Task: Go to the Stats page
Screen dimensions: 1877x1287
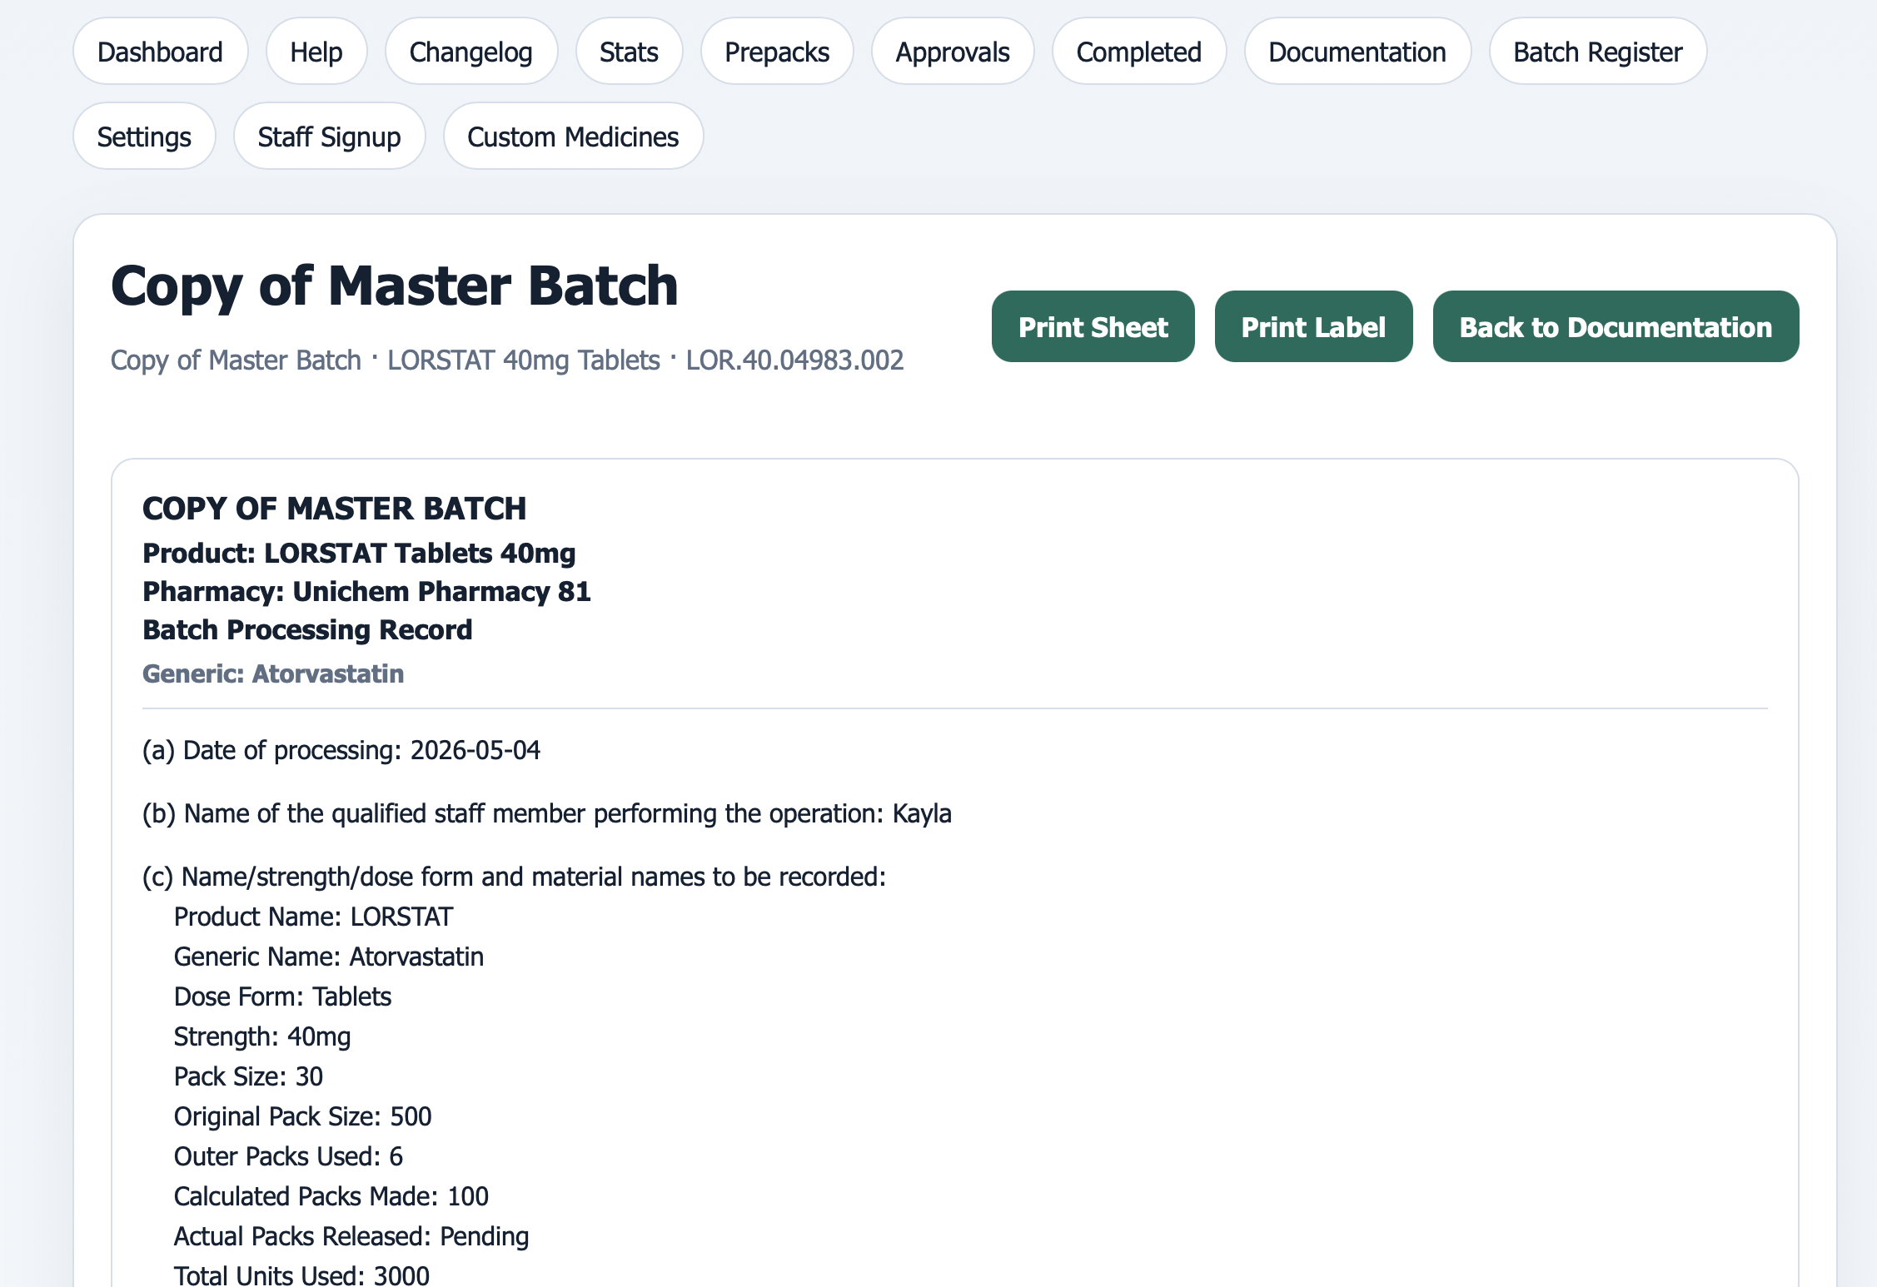Action: 630,52
